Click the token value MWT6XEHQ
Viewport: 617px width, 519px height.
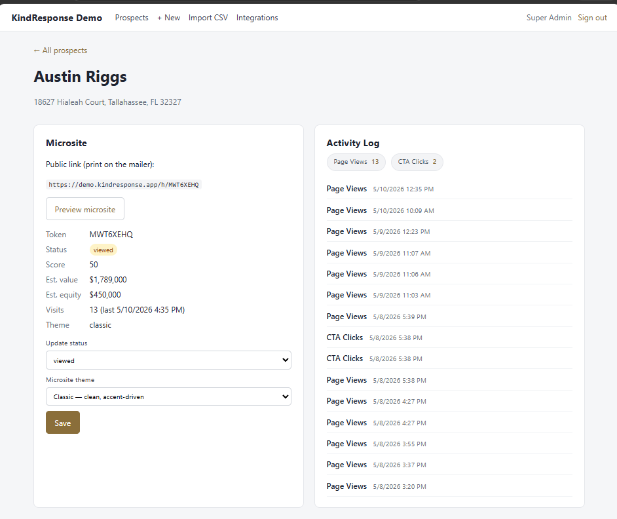(111, 235)
